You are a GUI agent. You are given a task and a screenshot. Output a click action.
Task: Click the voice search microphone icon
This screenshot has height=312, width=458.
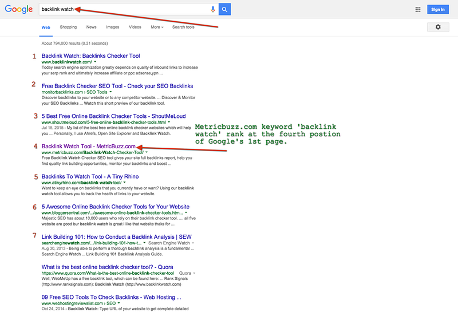(213, 9)
